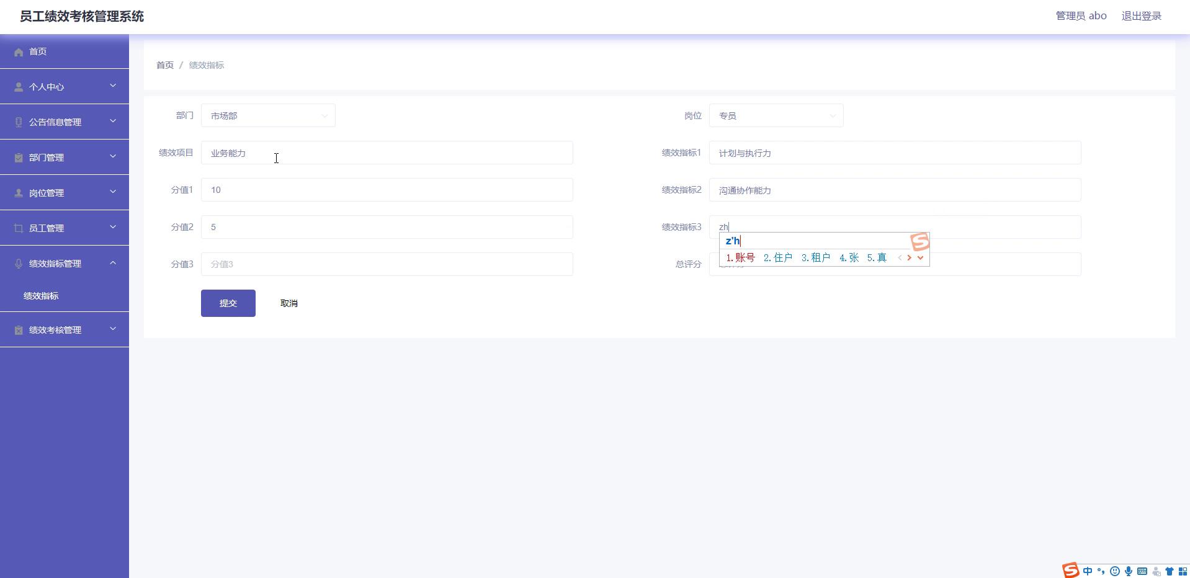Expand the IME candidate list downward

tap(920, 258)
